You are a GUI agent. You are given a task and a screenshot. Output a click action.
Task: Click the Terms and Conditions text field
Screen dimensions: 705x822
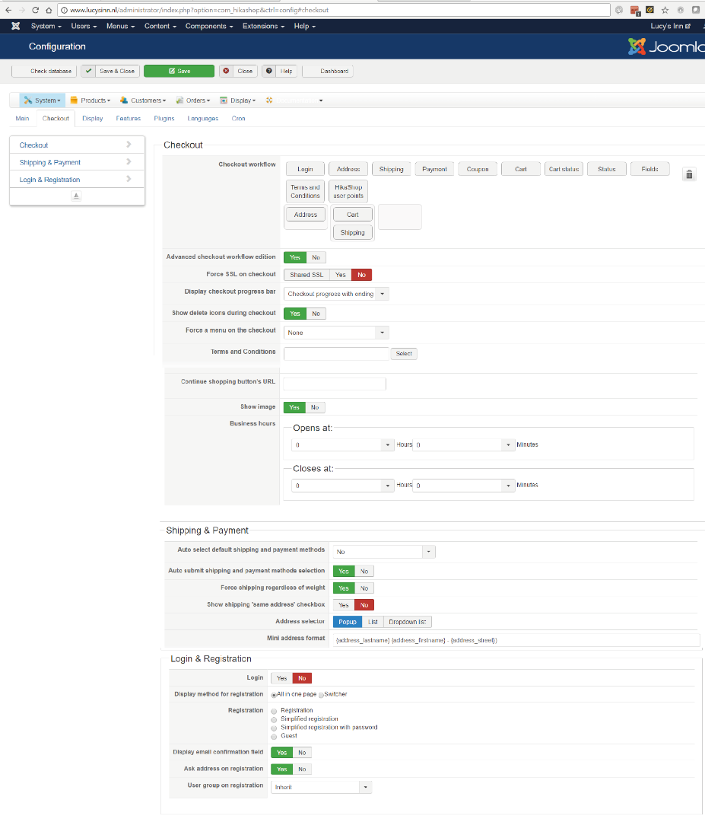pyautogui.click(x=336, y=354)
